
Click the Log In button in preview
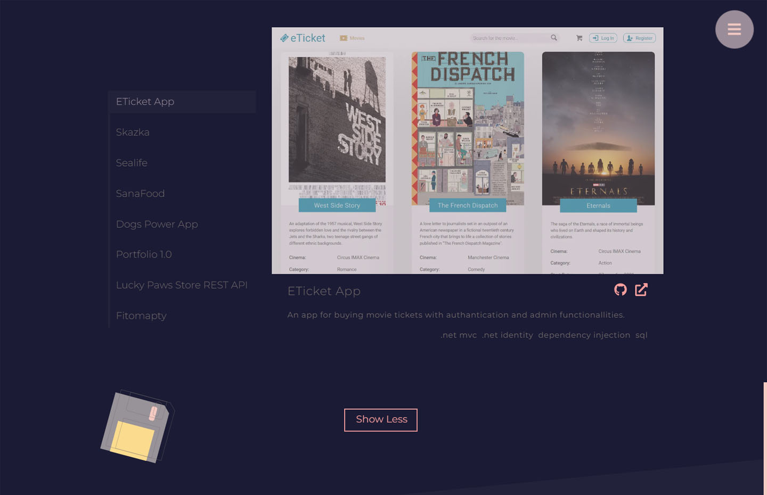603,38
